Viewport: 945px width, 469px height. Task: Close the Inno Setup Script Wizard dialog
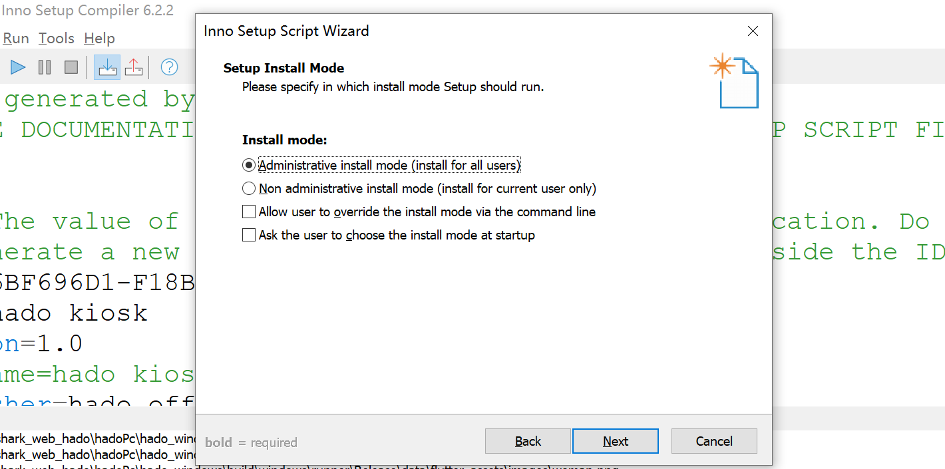(753, 31)
